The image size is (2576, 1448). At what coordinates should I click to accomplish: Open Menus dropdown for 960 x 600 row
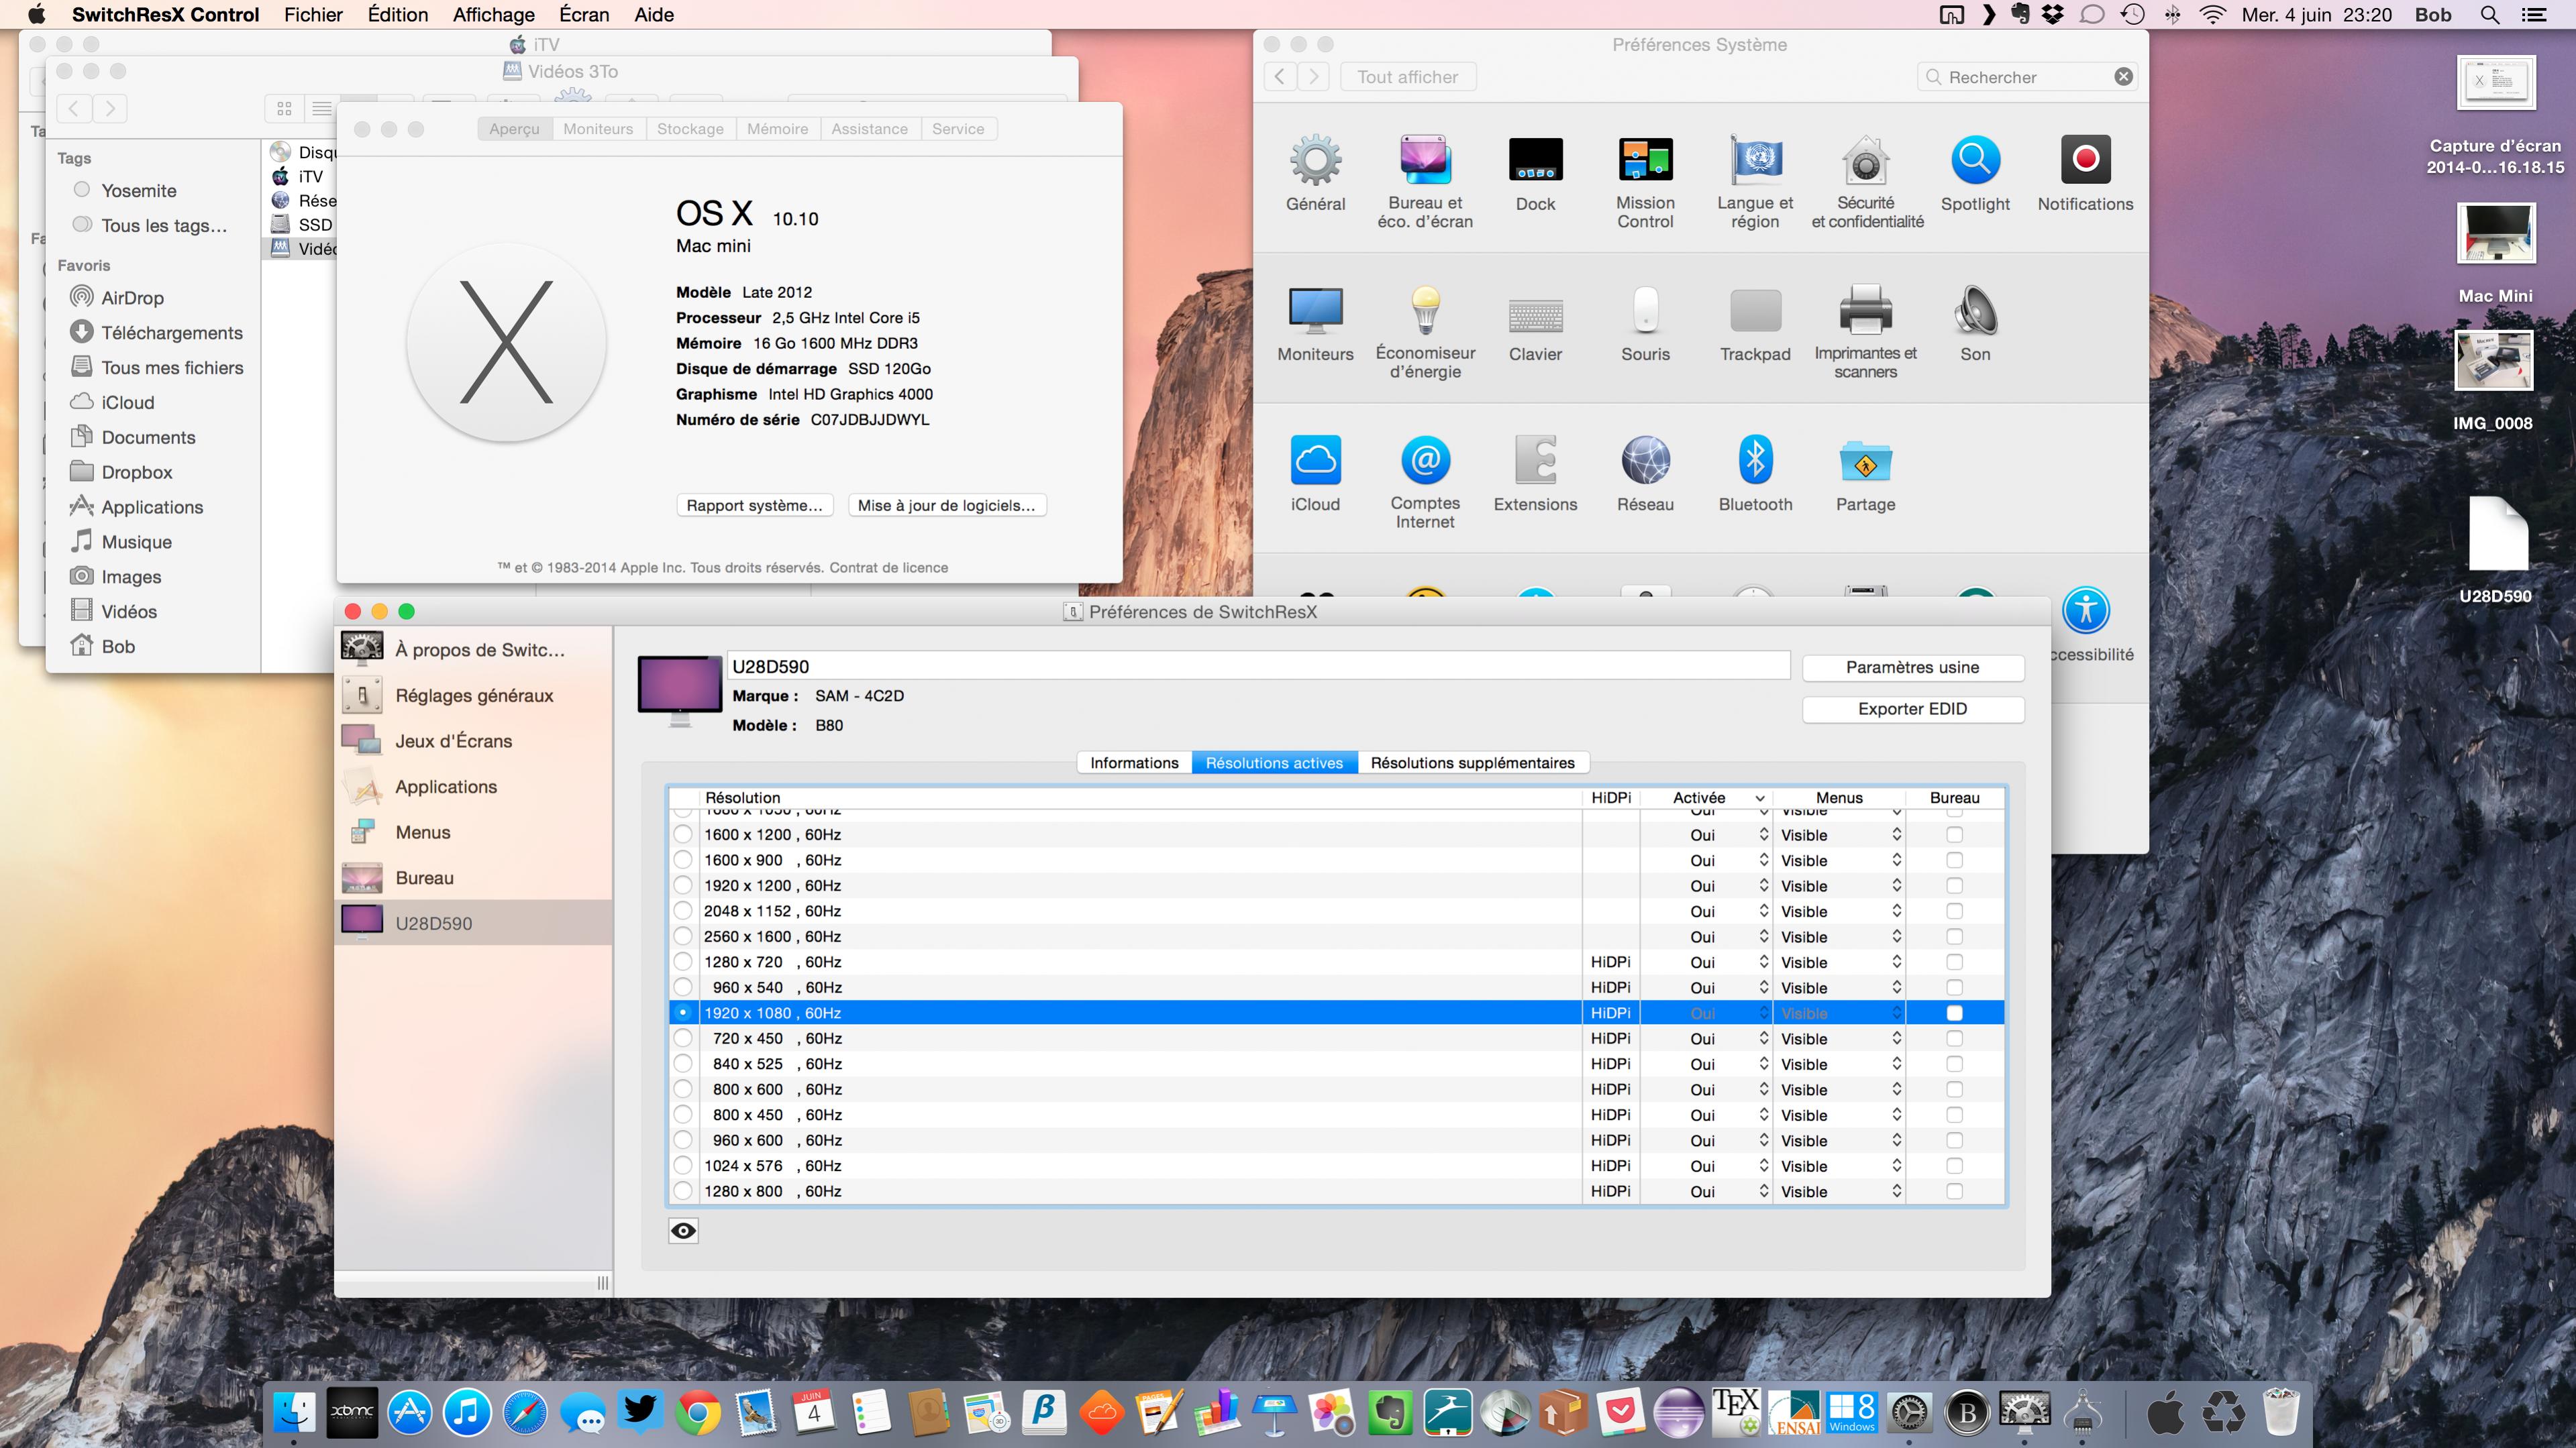(1839, 1140)
